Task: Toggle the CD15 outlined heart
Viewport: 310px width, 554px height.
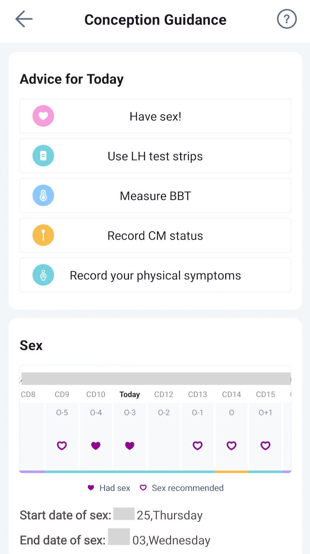Action: click(265, 445)
